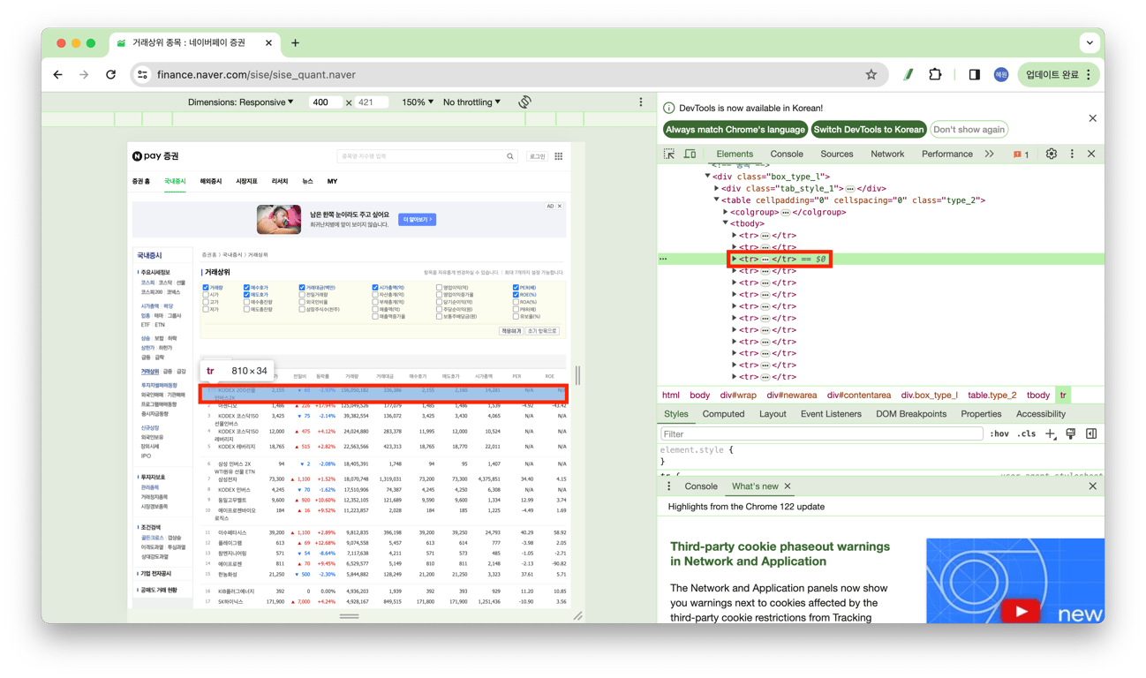1146x678 pixels.
Task: Dismiss the Korean language DevTools infobar
Action: [1092, 118]
